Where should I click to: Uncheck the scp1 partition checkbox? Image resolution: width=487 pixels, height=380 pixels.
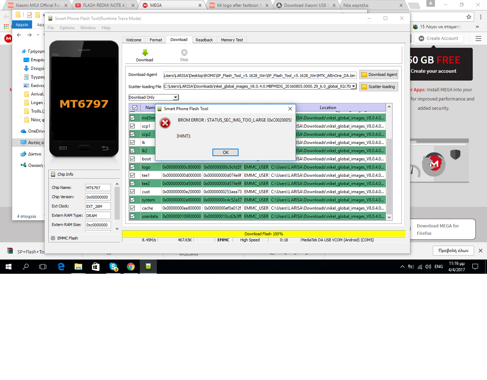click(x=132, y=126)
